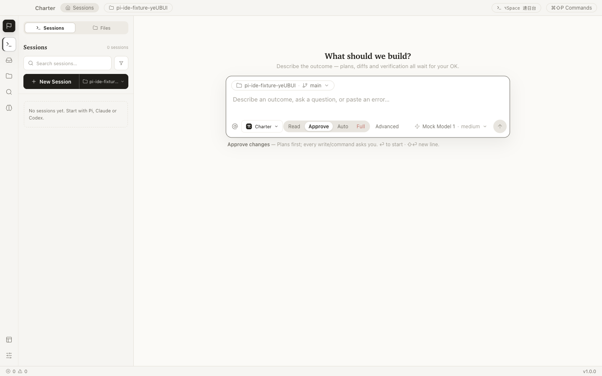Open the inbox tray icon in the sidebar
602x376 pixels.
pyautogui.click(x=9, y=60)
